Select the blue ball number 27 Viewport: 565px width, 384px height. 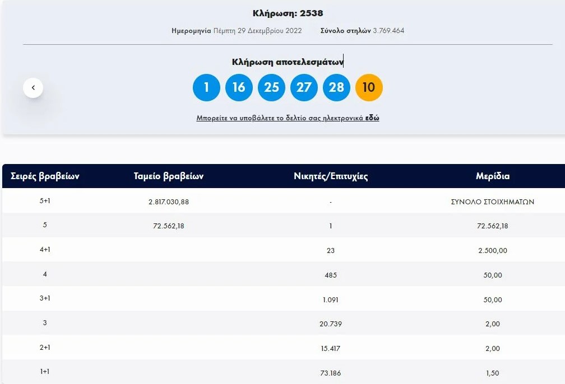coord(304,88)
